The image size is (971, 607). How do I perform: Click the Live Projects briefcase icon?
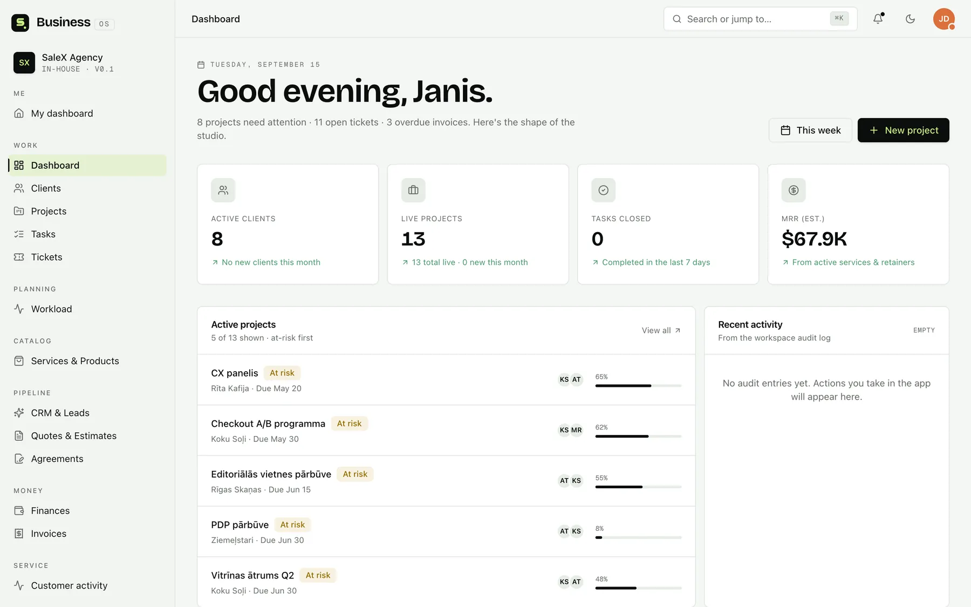413,190
